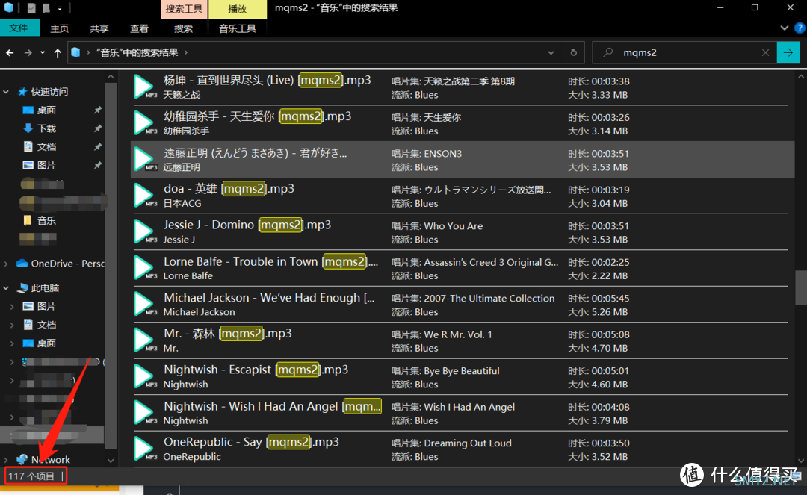The image size is (807, 495).
Task: Click the navigation pane scroll-down arrow
Action: (x=111, y=461)
